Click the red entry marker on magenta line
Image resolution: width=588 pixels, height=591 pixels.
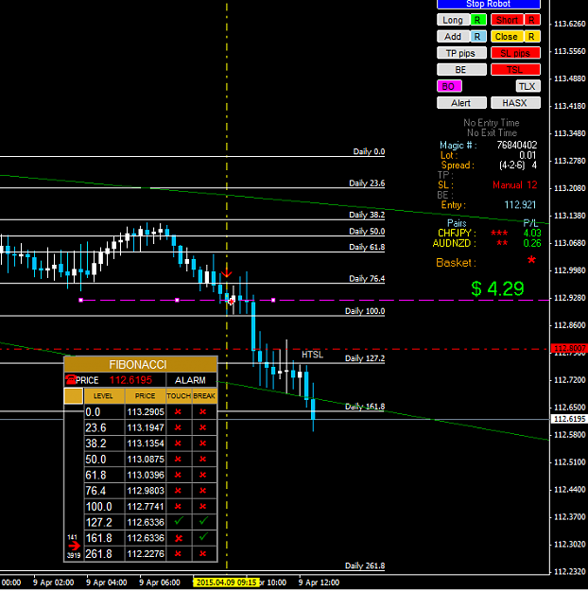232,301
